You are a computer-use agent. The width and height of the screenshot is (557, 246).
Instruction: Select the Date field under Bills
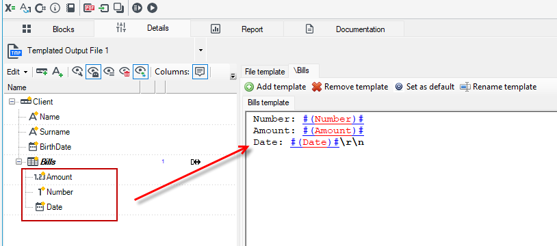coord(54,207)
